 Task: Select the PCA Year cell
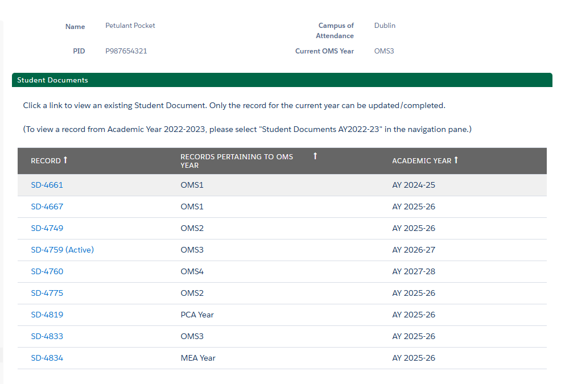(197, 315)
